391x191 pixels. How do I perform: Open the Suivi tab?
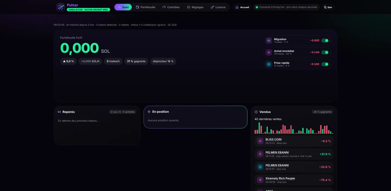tap(123, 7)
